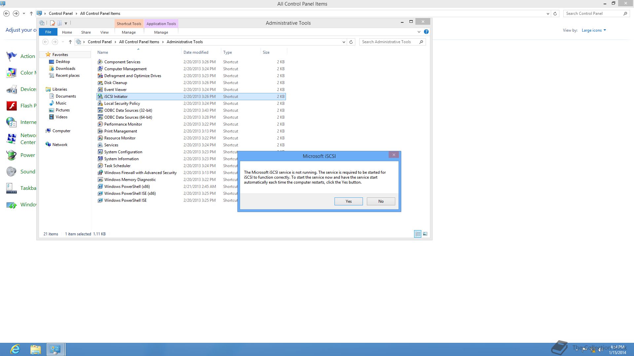Screen dimensions: 634x356
Task: Click the Disk Cleanup shortcut icon
Action: click(100, 83)
